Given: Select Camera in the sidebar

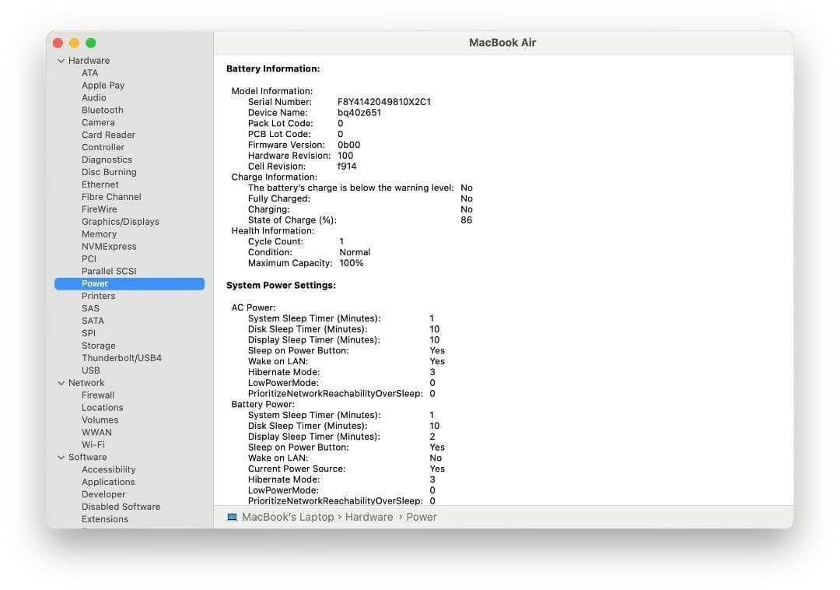Looking at the screenshot, I should (x=98, y=122).
